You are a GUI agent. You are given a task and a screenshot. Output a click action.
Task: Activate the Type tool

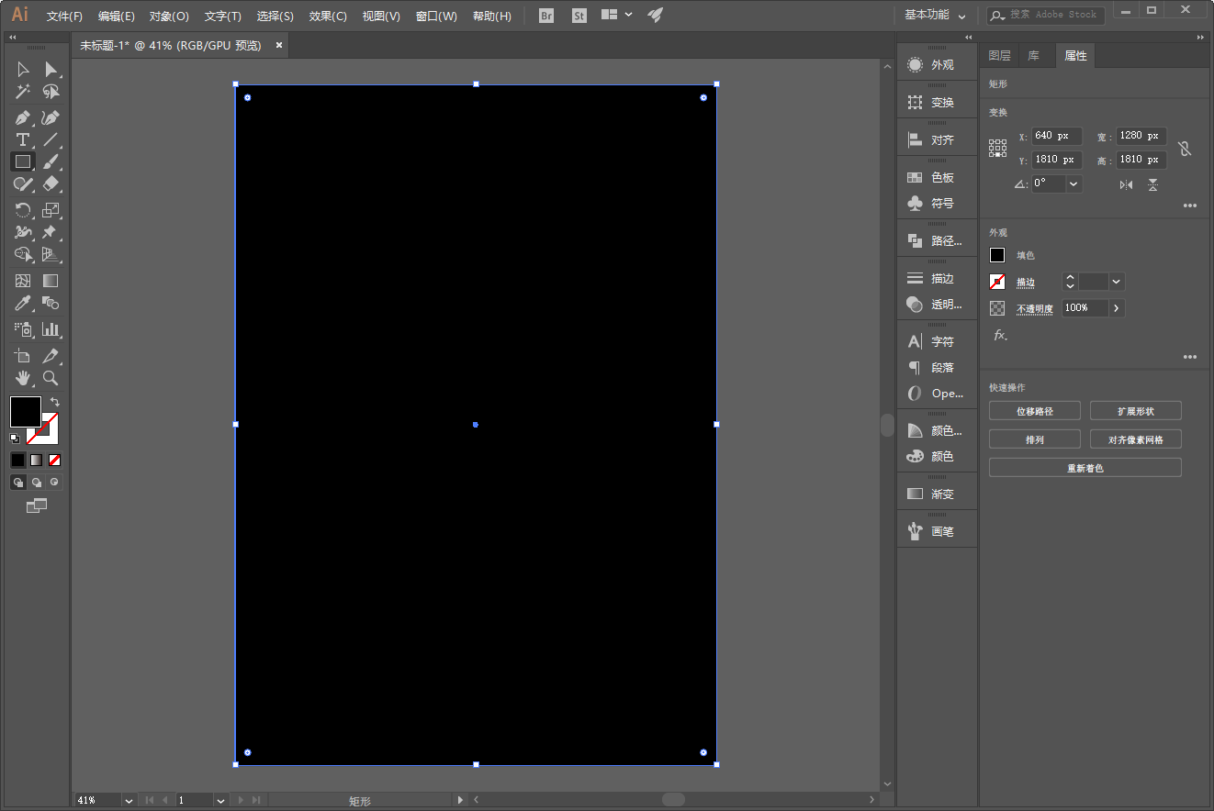(23, 140)
